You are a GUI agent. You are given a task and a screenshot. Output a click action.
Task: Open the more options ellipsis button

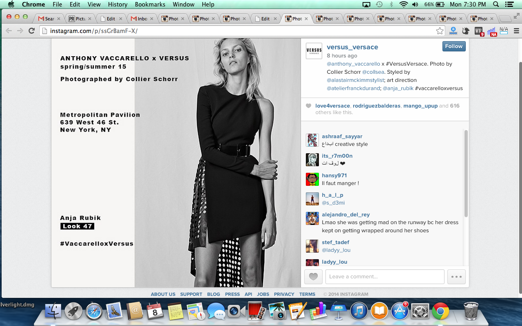[456, 277]
